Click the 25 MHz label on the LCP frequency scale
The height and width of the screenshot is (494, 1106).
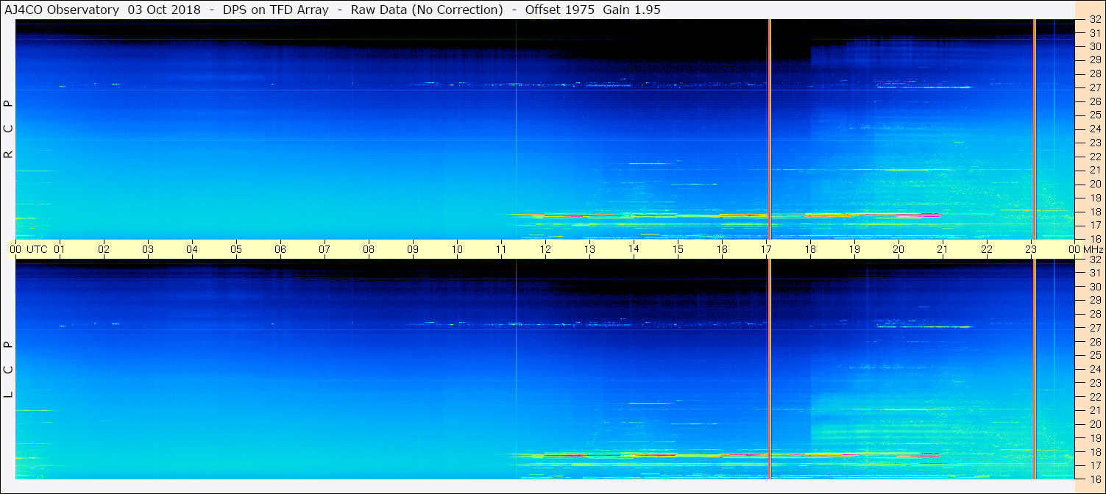pos(1095,356)
